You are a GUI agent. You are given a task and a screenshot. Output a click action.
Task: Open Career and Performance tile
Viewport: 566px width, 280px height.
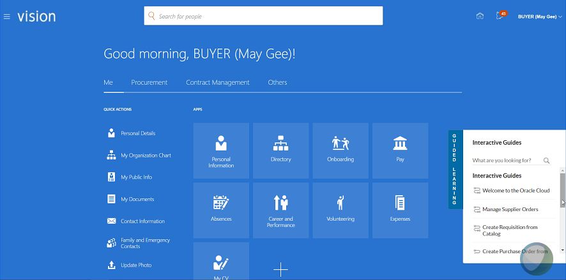click(x=280, y=210)
